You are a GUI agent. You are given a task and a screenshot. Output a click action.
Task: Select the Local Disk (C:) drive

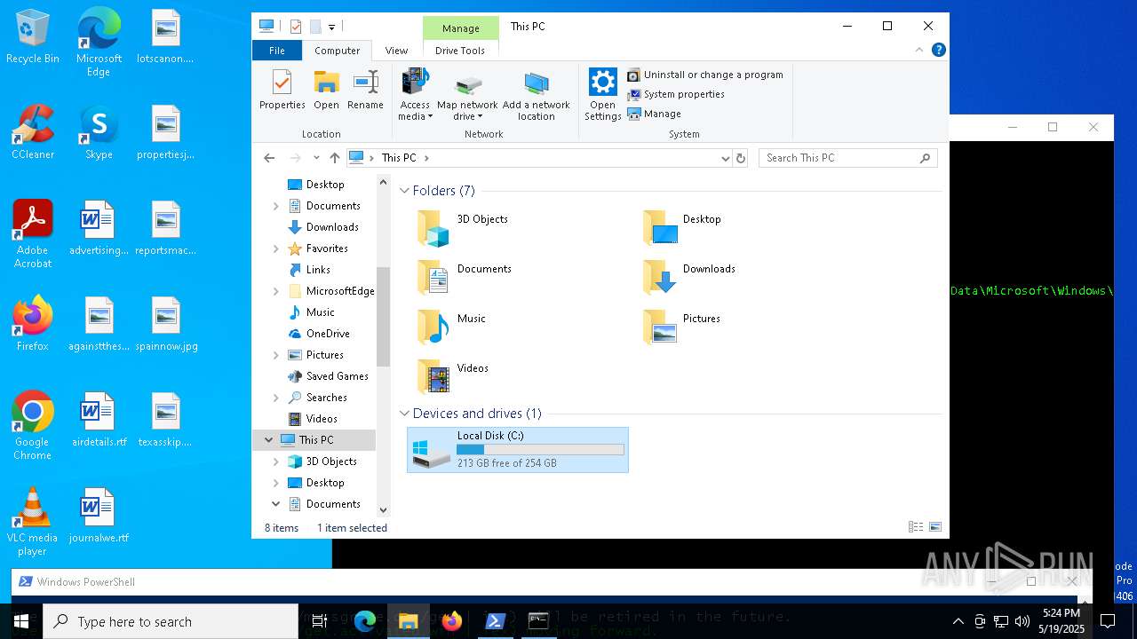pos(518,449)
